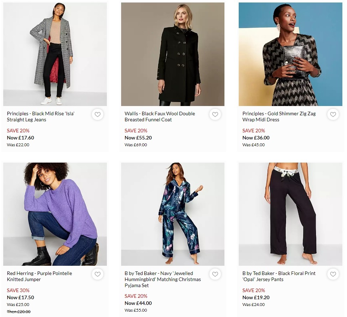Heart the Hummingbird Christmas Pyjama Set

(215, 274)
